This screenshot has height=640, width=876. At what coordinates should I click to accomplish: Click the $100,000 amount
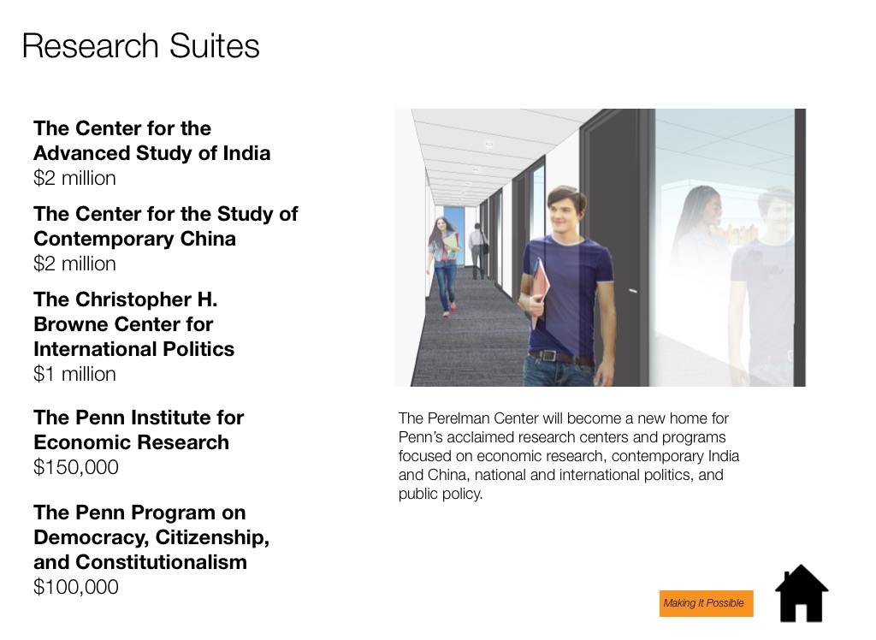(x=76, y=587)
